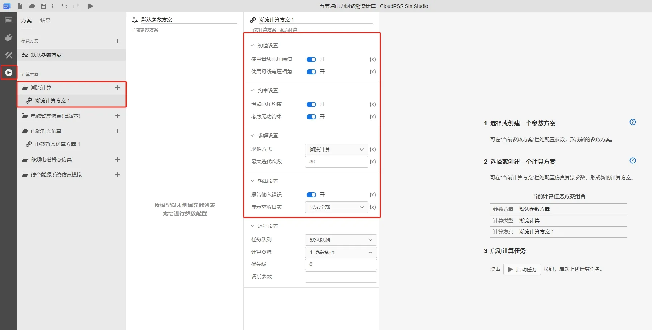This screenshot has height=330, width=652.
Task: Click the 启动任务 button
Action: point(522,269)
